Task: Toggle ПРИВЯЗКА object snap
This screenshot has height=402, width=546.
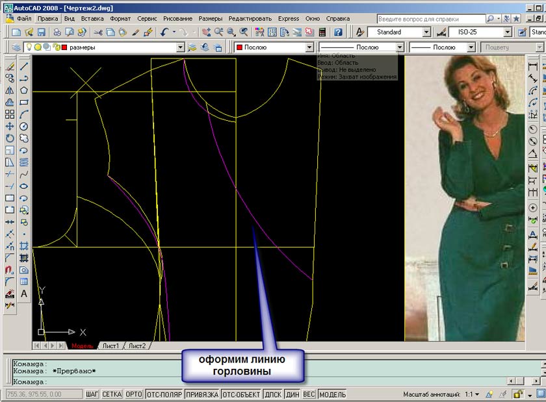Action: point(201,394)
